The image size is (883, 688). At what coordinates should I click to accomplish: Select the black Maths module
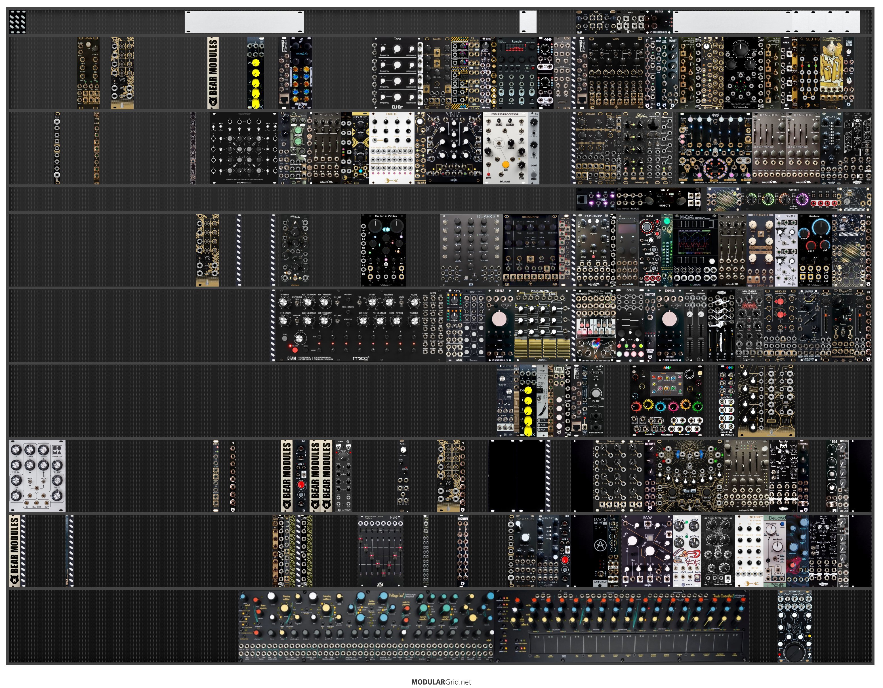coord(454,148)
